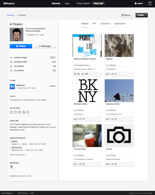This screenshot has height=195, width=155.
Task: Click the appreciations thumb icon for Nawlins
Action: click(x=107, y=74)
